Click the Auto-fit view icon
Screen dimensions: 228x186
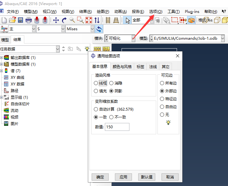[x=89, y=20]
